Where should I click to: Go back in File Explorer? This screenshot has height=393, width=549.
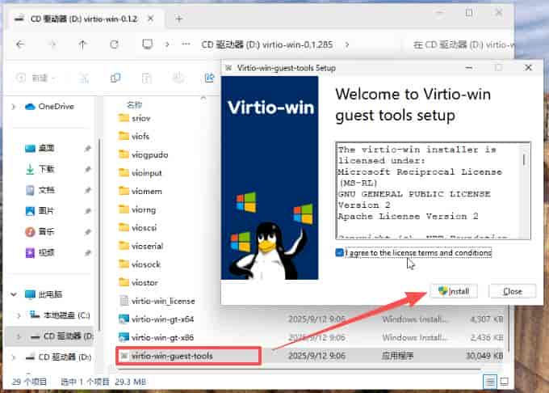(20, 44)
